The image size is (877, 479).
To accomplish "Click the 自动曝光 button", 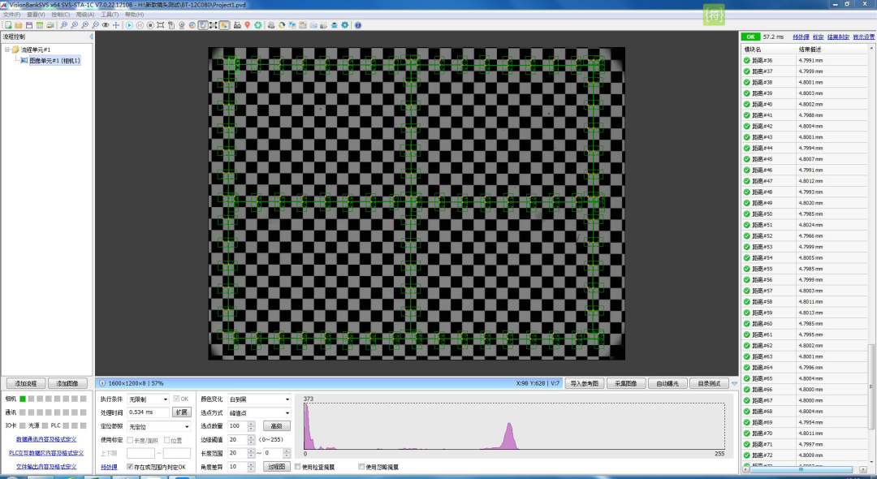I will (667, 383).
